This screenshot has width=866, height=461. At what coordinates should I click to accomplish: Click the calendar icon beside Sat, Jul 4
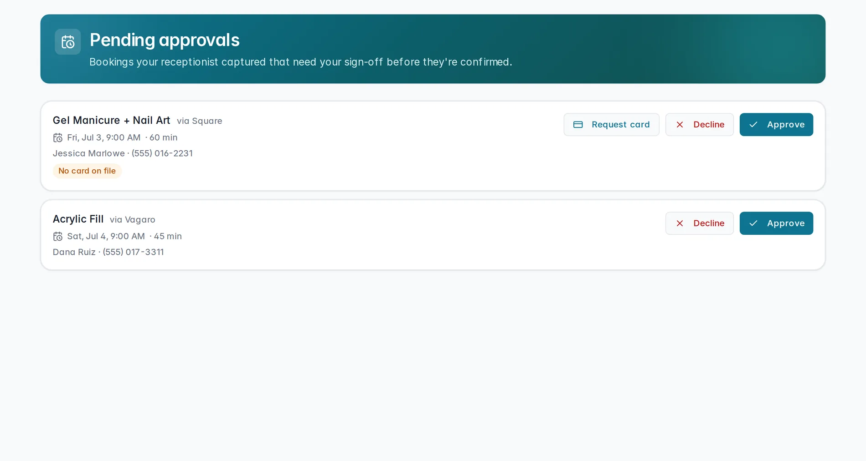[x=58, y=236]
